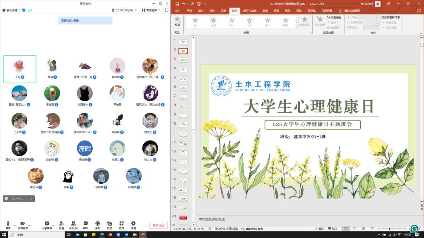Click the share screen (共享屏幕) icon

tap(47, 224)
